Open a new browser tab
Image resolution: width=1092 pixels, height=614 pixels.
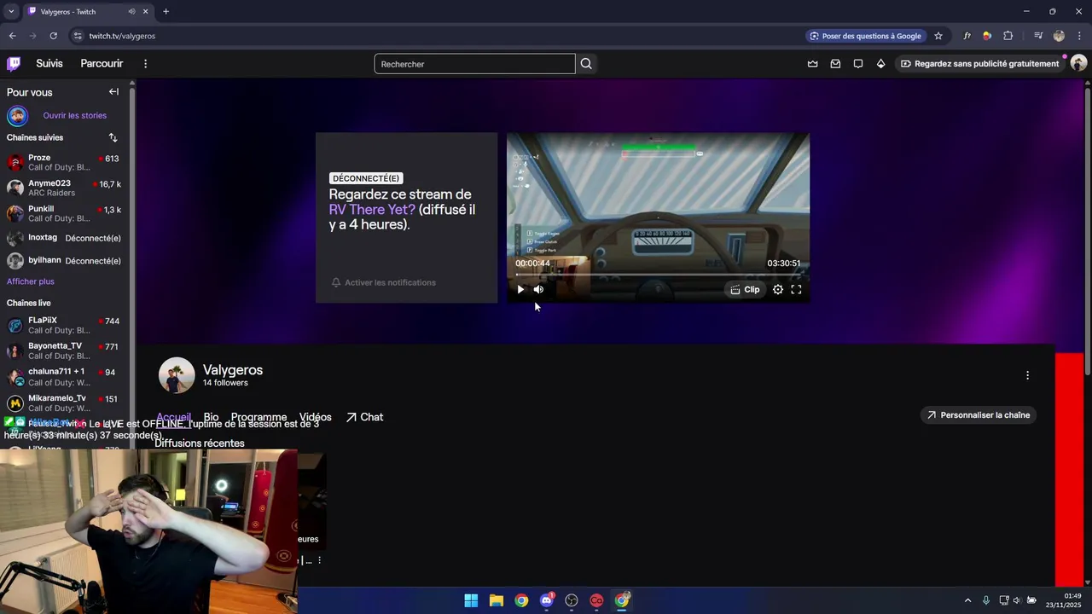click(x=166, y=11)
